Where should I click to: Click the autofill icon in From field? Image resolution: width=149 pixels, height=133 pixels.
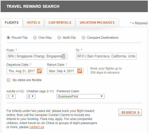tap(64, 56)
